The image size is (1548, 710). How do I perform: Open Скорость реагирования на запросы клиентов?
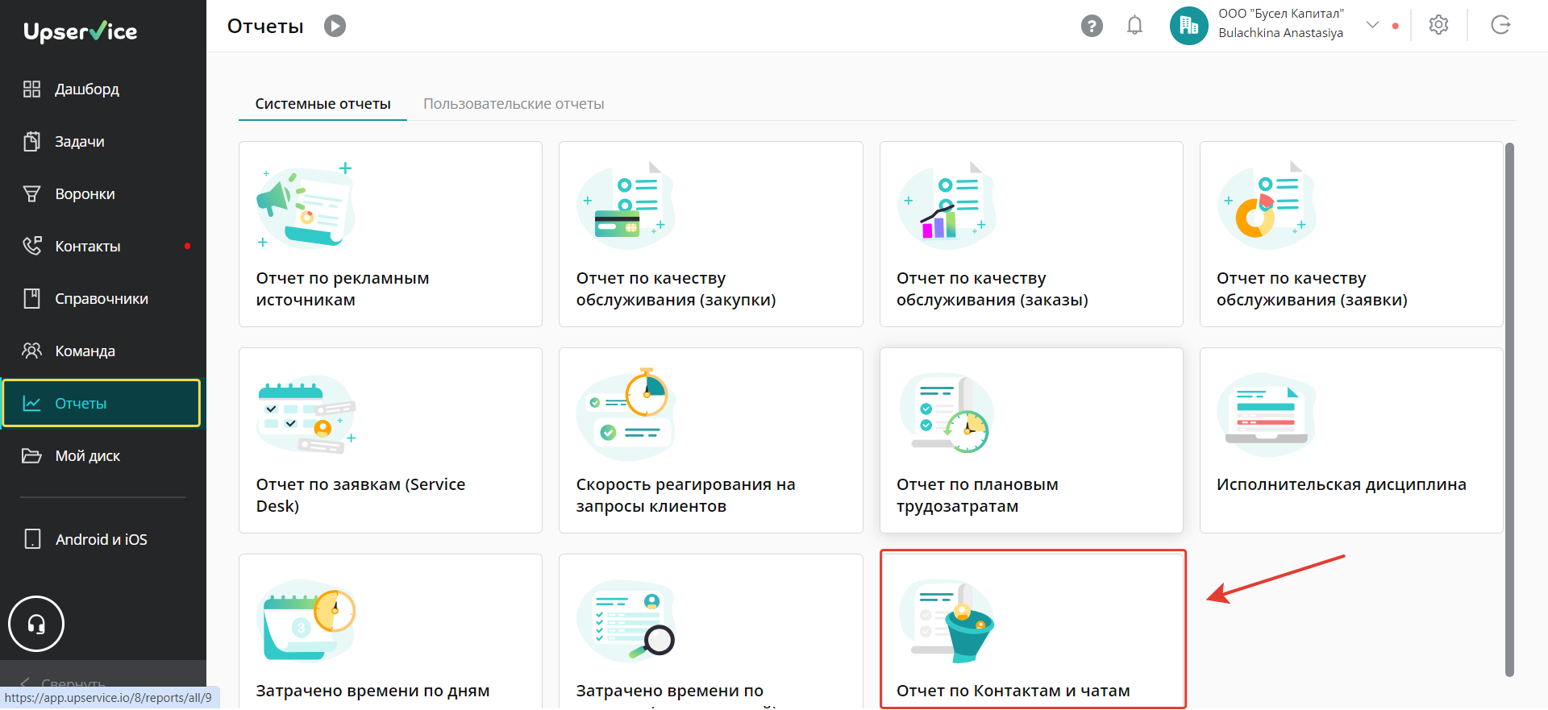(710, 440)
